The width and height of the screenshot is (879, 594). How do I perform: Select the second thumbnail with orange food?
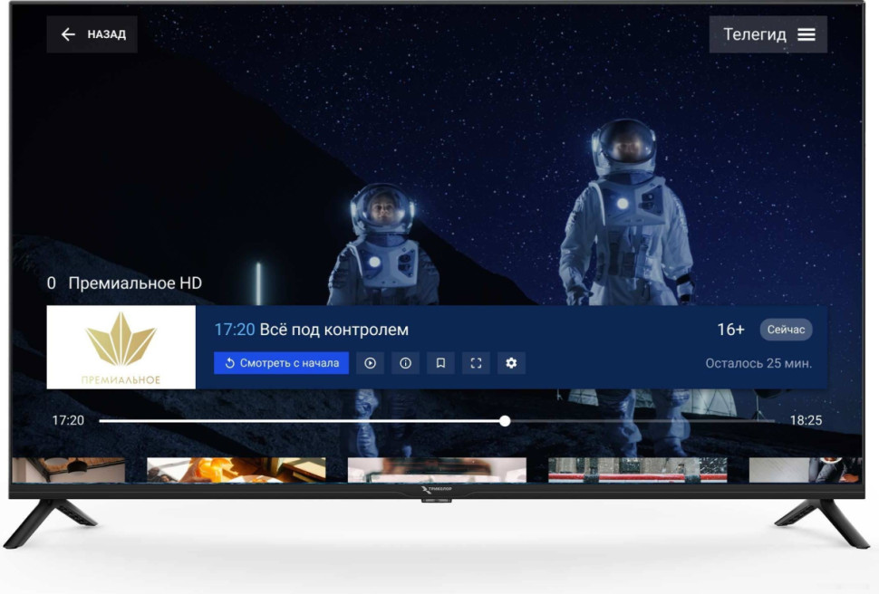(x=236, y=470)
